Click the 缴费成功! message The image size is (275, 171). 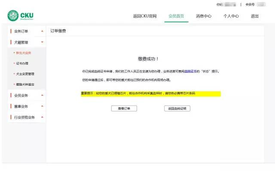click(x=148, y=59)
